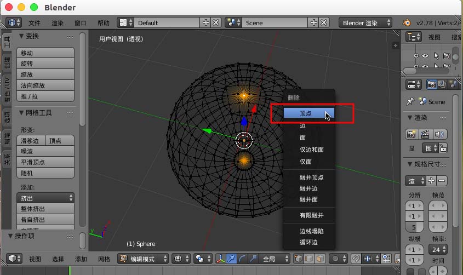Click the render image camera button
463x275 pixels.
(x=411, y=134)
